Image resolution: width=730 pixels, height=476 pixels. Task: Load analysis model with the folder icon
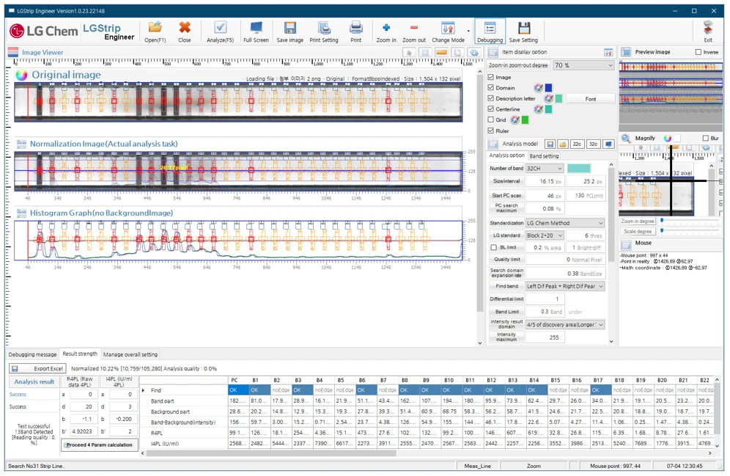pos(562,144)
